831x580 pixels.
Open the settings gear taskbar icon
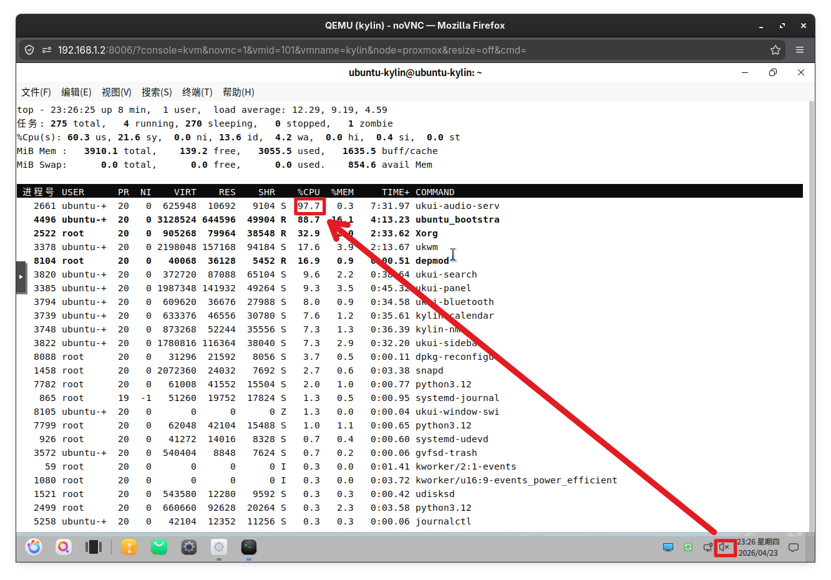tap(219, 547)
